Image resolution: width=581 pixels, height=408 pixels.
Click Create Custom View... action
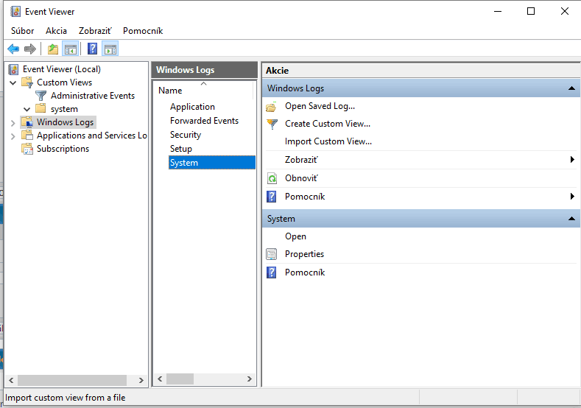[328, 124]
